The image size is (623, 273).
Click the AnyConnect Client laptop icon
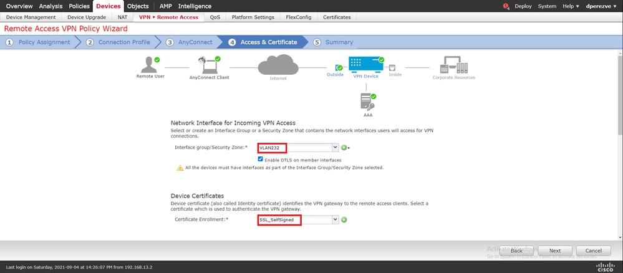(x=208, y=65)
